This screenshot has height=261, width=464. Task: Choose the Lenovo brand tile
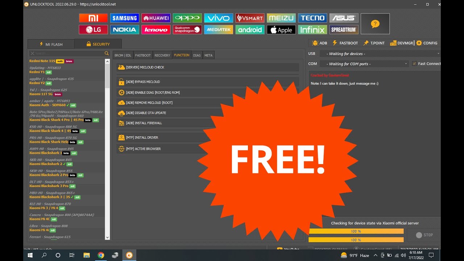[156, 30]
